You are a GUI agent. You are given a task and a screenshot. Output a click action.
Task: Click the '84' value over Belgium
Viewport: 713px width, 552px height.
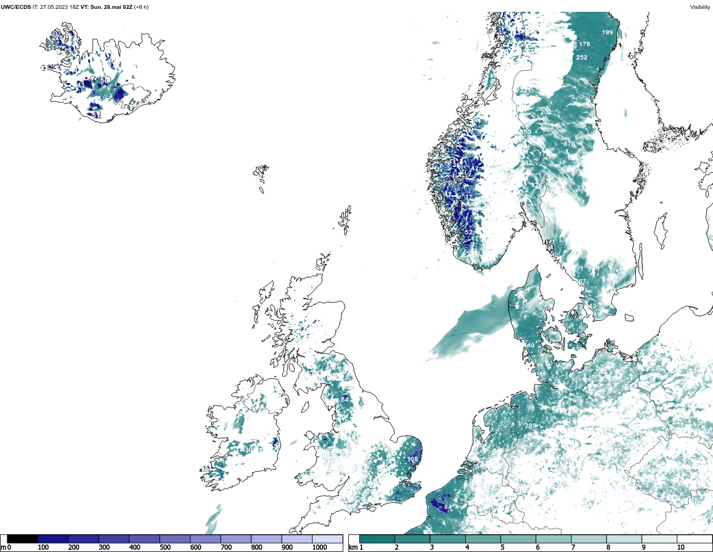(448, 507)
